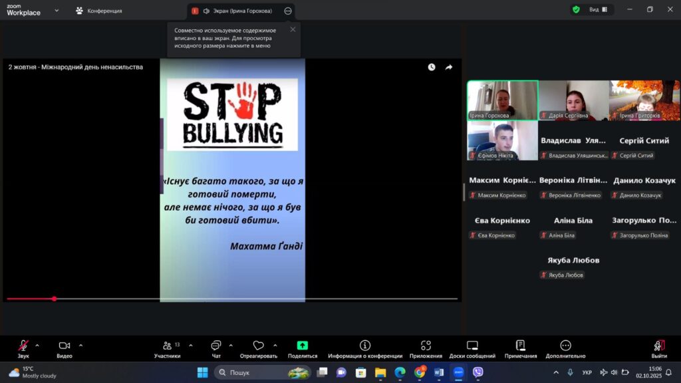The image size is (681, 383).
Task: Open the Участники participants panel
Action: pos(166,346)
